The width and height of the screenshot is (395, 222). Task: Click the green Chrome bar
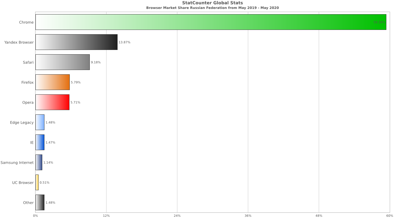(x=211, y=22)
